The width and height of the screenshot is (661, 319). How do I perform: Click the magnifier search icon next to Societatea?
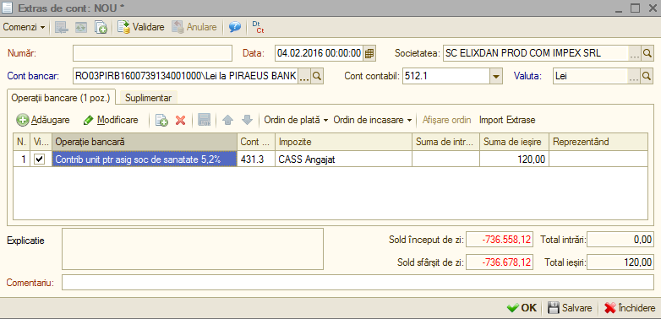(647, 53)
